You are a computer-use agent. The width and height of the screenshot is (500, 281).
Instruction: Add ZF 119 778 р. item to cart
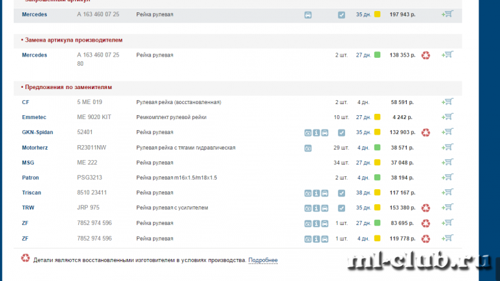447,238
